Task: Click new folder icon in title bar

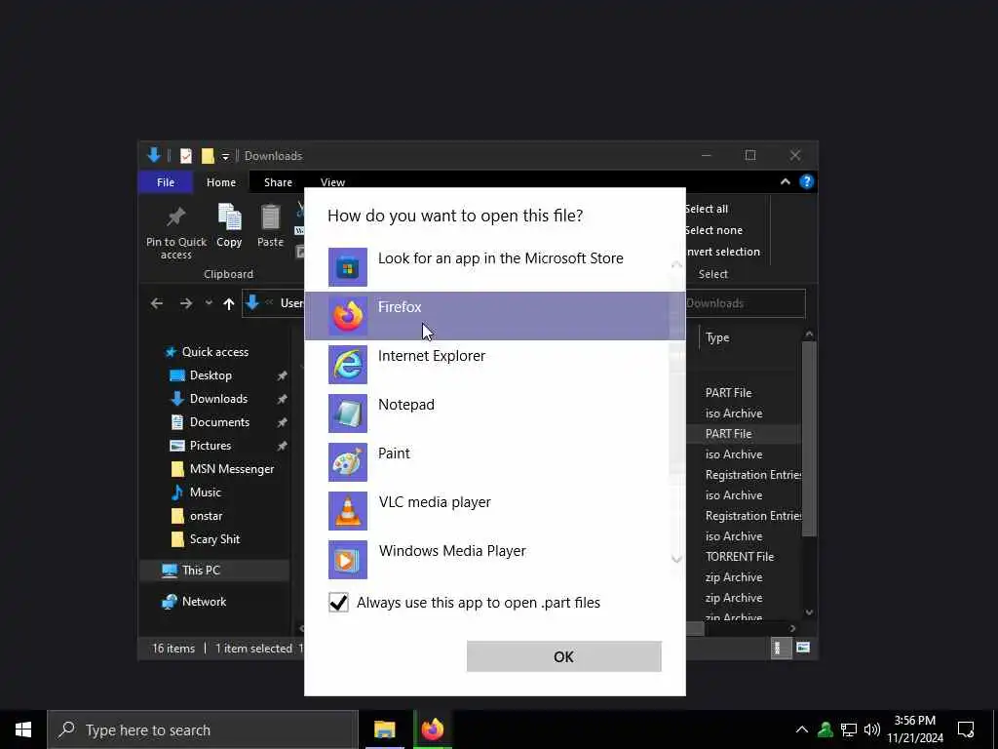Action: pyautogui.click(x=208, y=156)
